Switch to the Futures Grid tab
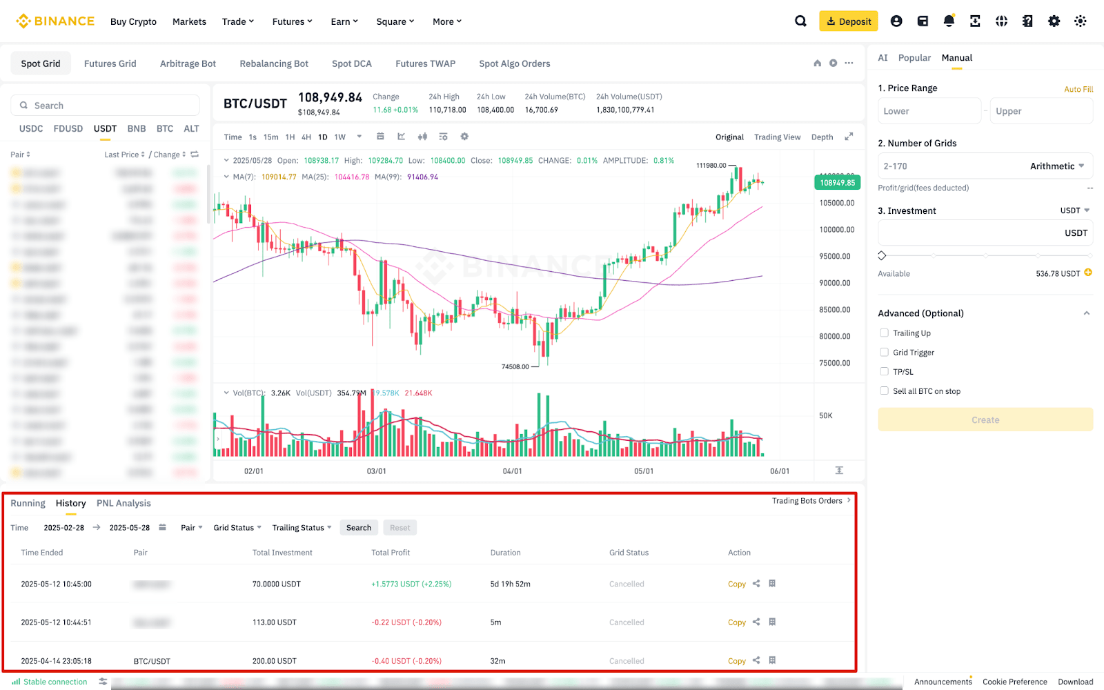Viewport: 1104px width, 690px height. [x=110, y=63]
